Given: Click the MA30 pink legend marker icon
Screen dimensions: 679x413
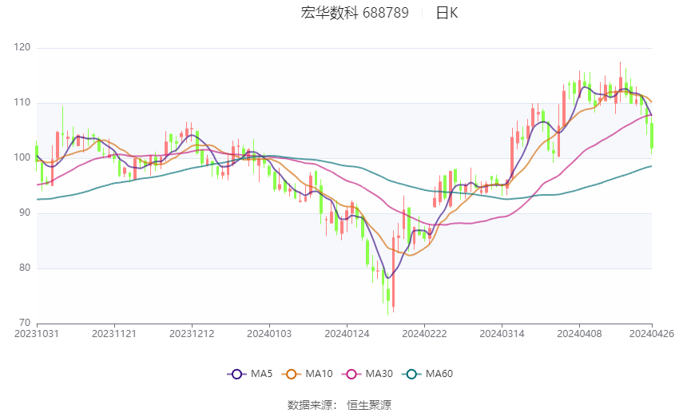Looking at the screenshot, I should pyautogui.click(x=351, y=373).
